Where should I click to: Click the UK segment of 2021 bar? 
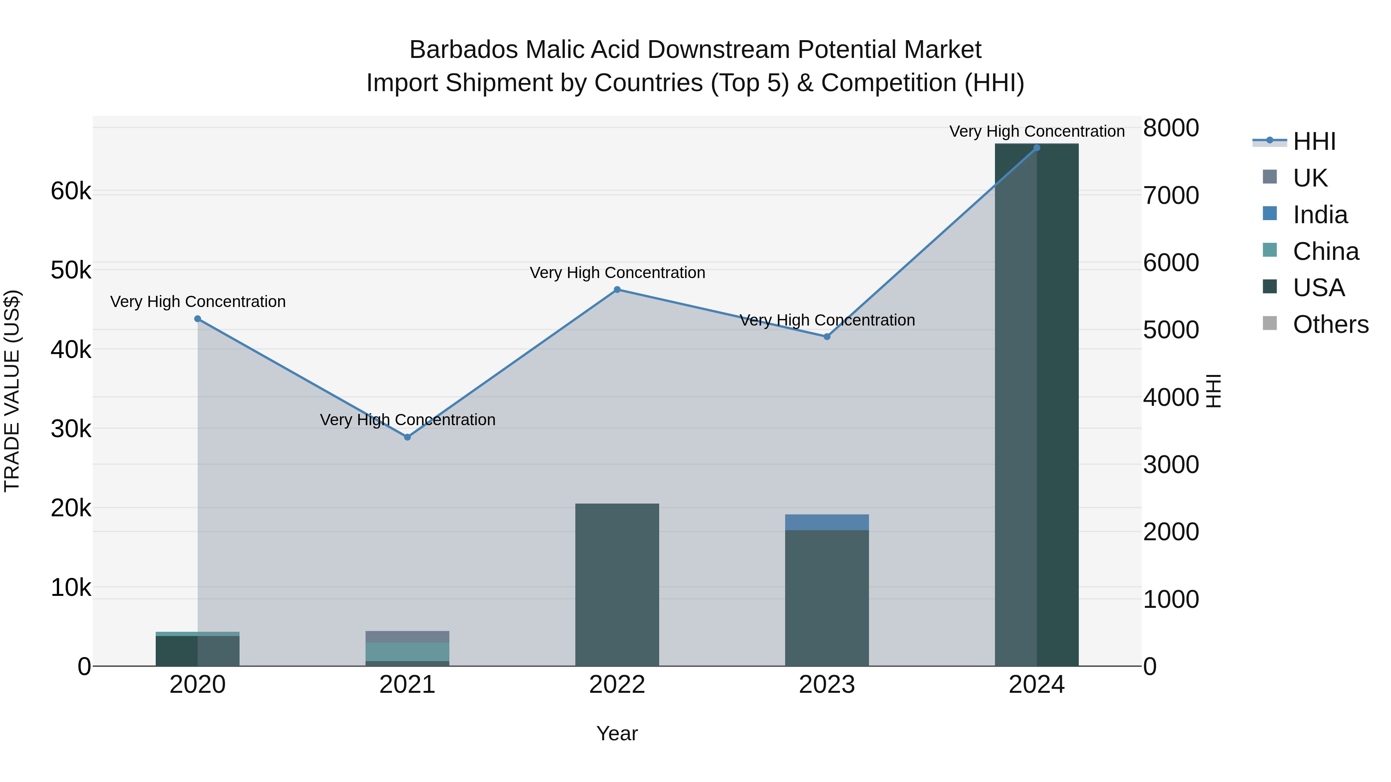coord(408,637)
